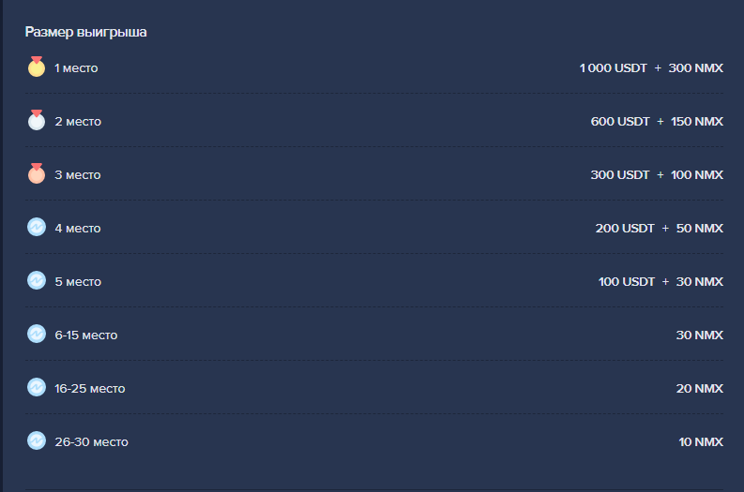Screen dimensions: 744x492
Task: Click the blue coin icon for 4 место
Action: pos(36,228)
